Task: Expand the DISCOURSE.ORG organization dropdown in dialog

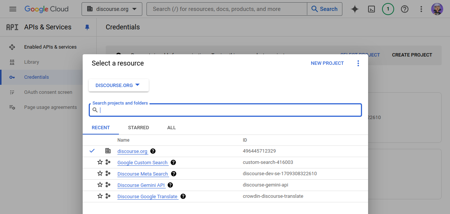Action: [119, 86]
